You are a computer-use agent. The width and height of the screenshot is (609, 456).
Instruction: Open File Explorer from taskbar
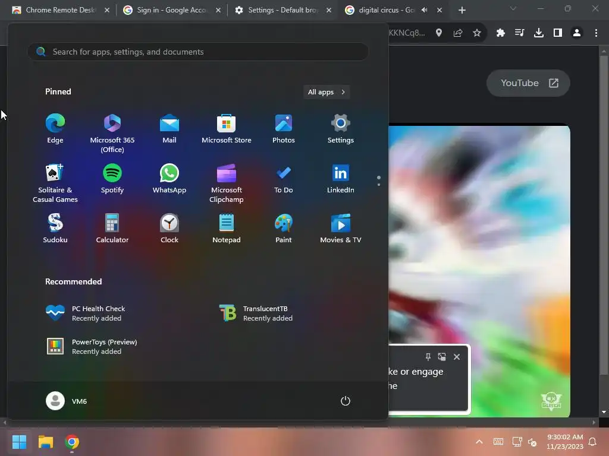pos(45,442)
